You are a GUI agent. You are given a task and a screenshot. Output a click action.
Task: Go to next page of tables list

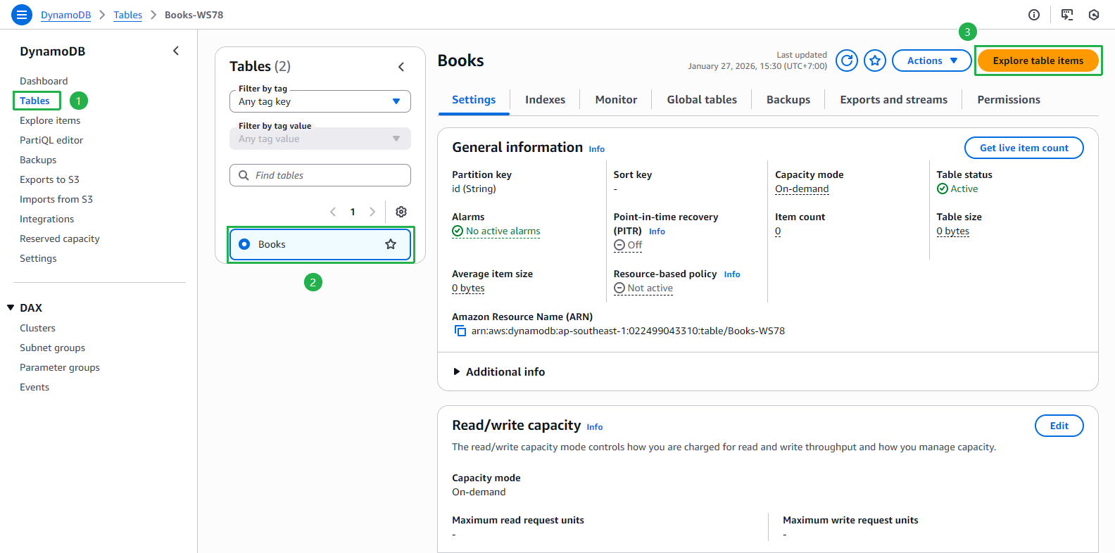(372, 212)
